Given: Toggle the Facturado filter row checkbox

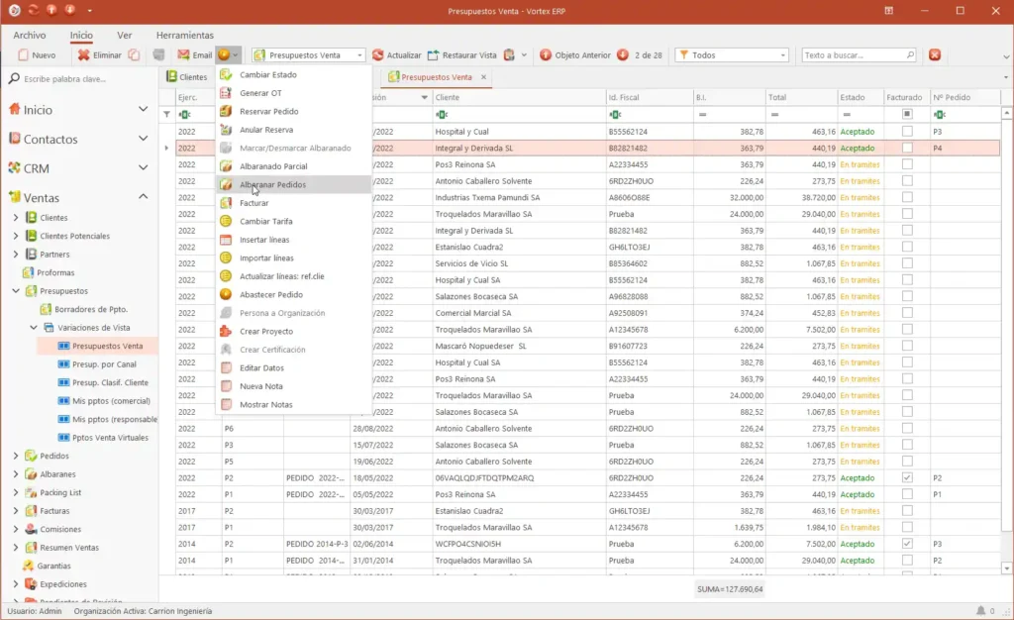Looking at the screenshot, I should pos(907,115).
